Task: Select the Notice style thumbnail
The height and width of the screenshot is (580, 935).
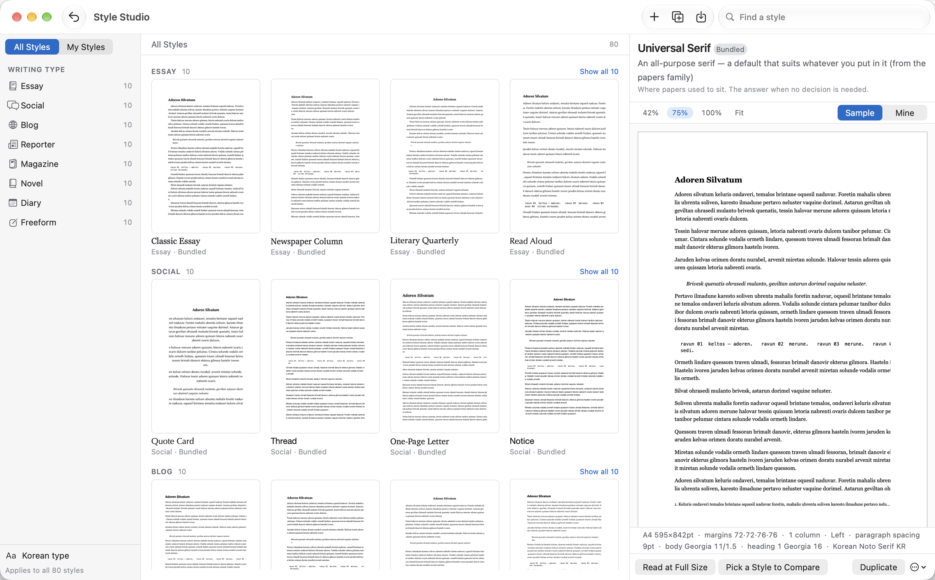Action: click(x=564, y=356)
